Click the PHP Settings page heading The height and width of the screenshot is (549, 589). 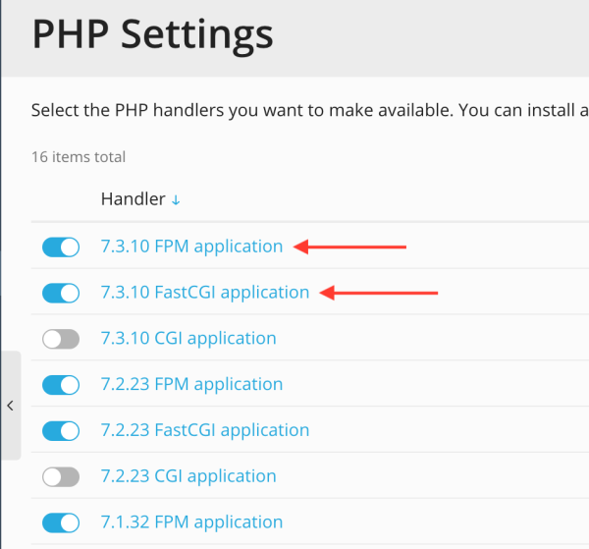pos(152,35)
